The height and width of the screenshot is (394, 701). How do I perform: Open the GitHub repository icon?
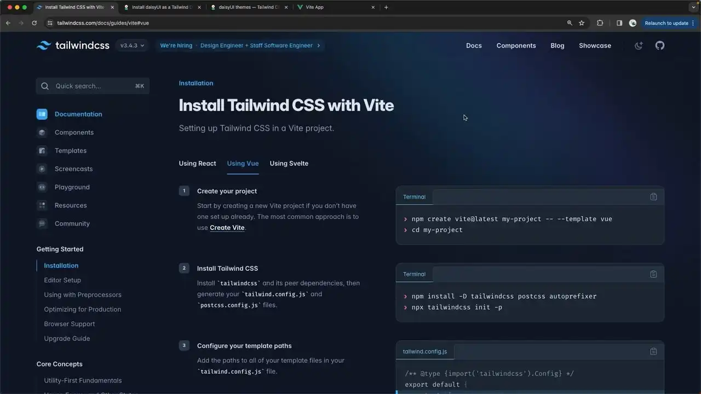(660, 45)
